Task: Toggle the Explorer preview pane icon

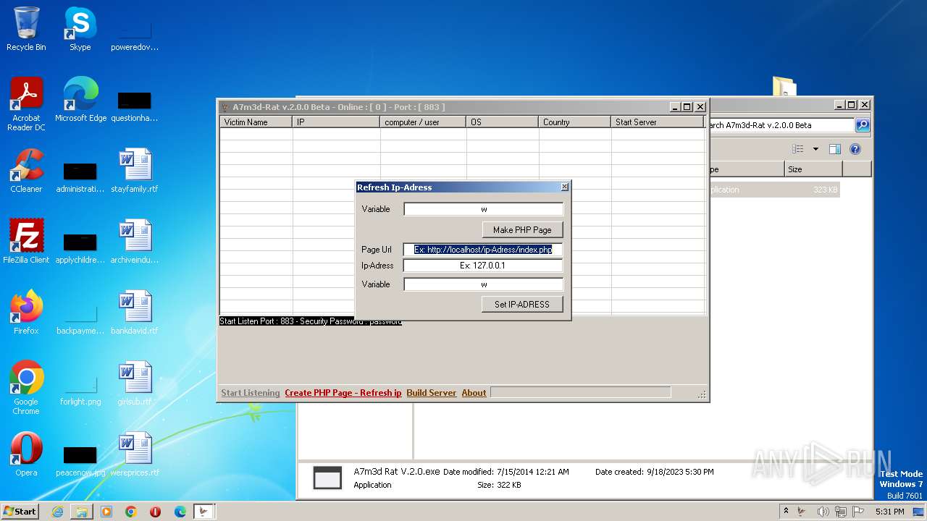Action: click(x=834, y=149)
